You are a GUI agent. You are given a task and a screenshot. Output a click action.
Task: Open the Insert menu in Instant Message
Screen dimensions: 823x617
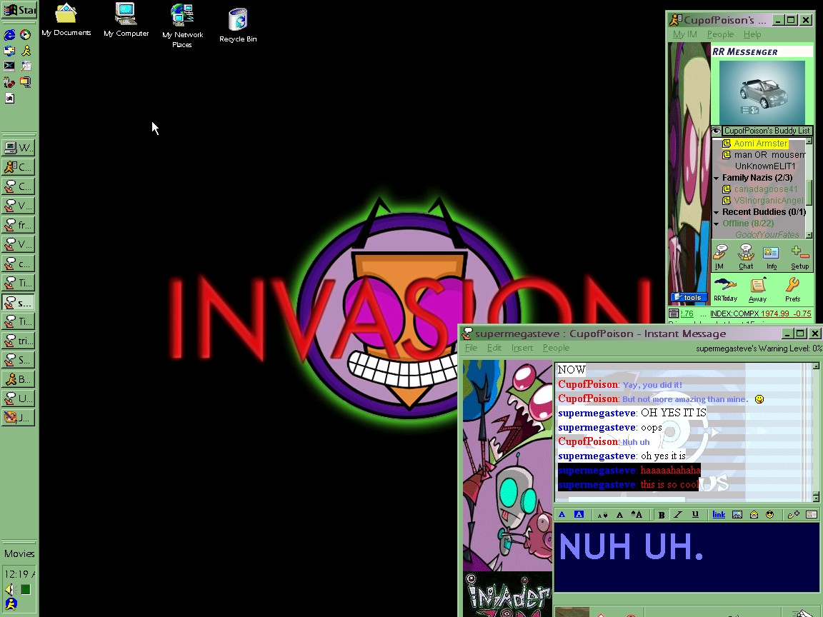pyautogui.click(x=522, y=348)
